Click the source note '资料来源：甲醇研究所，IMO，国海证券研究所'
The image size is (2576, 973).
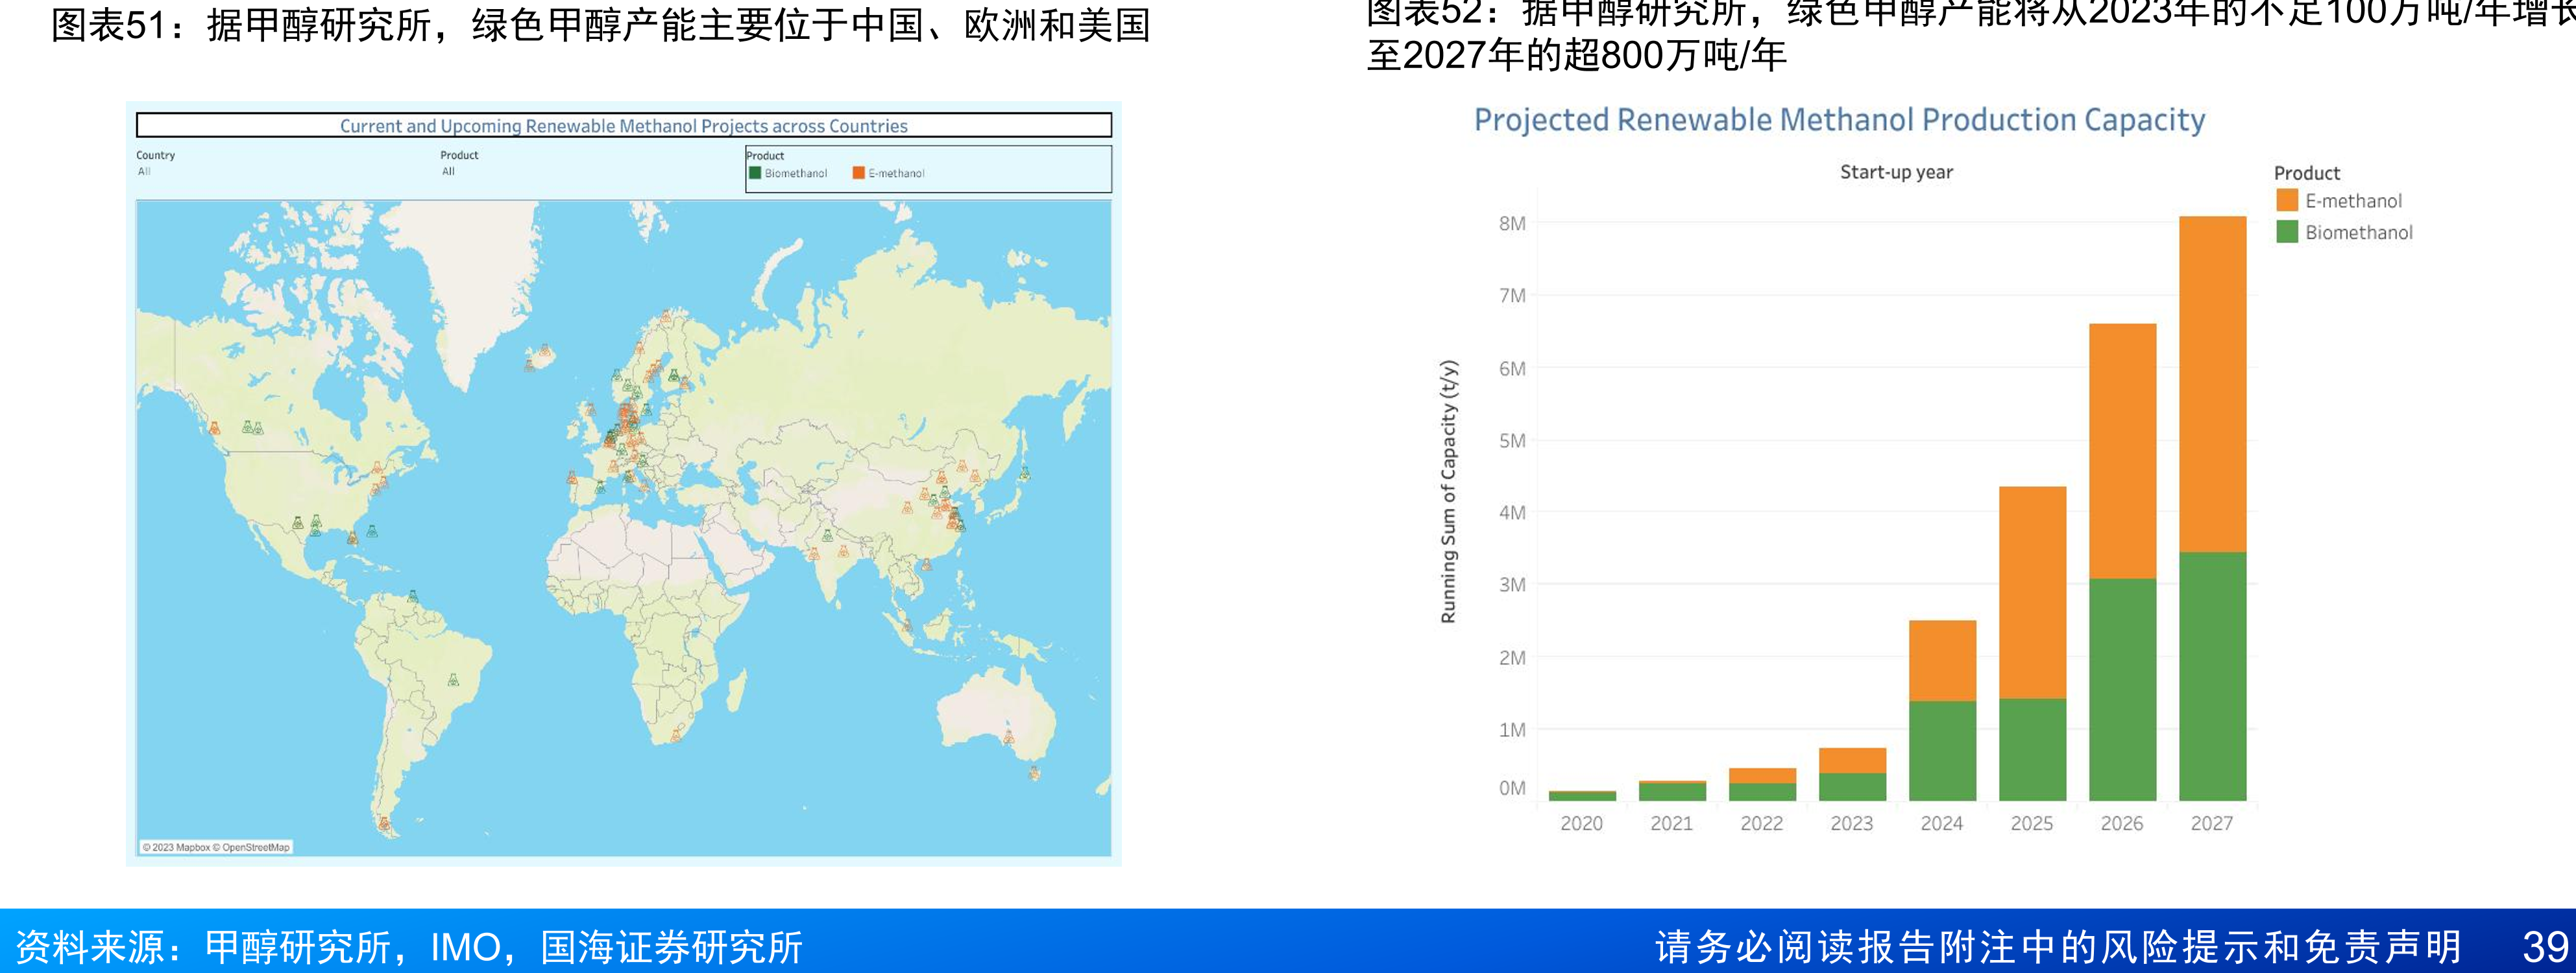click(x=409, y=947)
